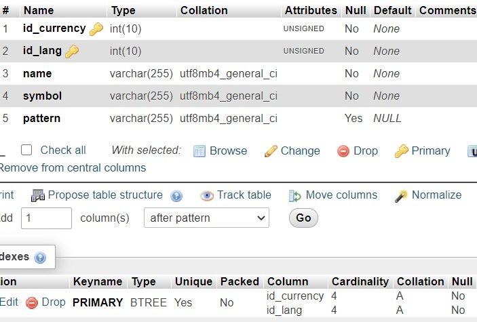
Task: Click the number of columns input field
Action: (x=46, y=218)
